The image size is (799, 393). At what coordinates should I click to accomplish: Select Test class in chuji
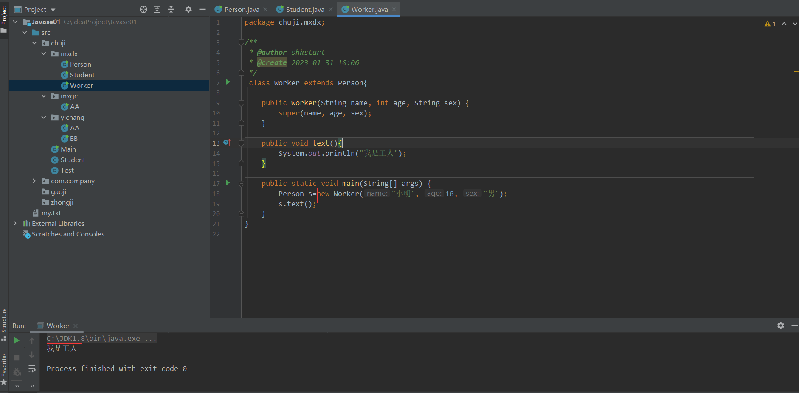(x=63, y=170)
